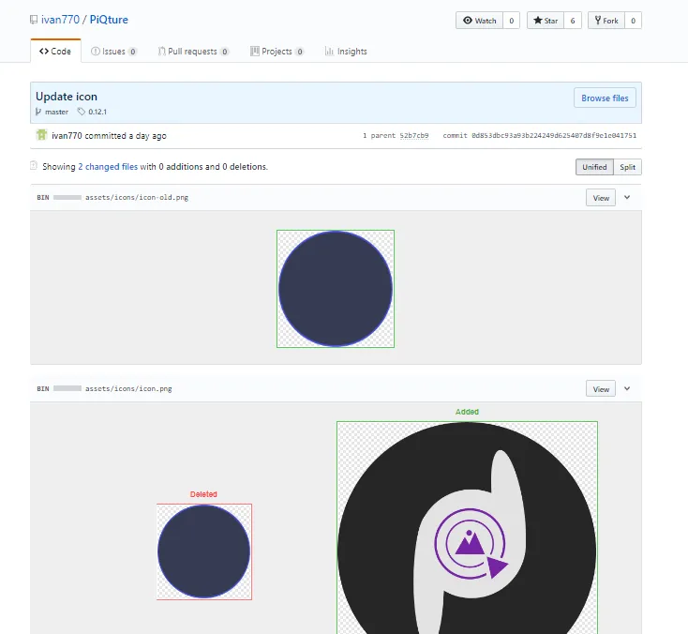Click the master branch label
The image size is (688, 634).
pyautogui.click(x=56, y=112)
